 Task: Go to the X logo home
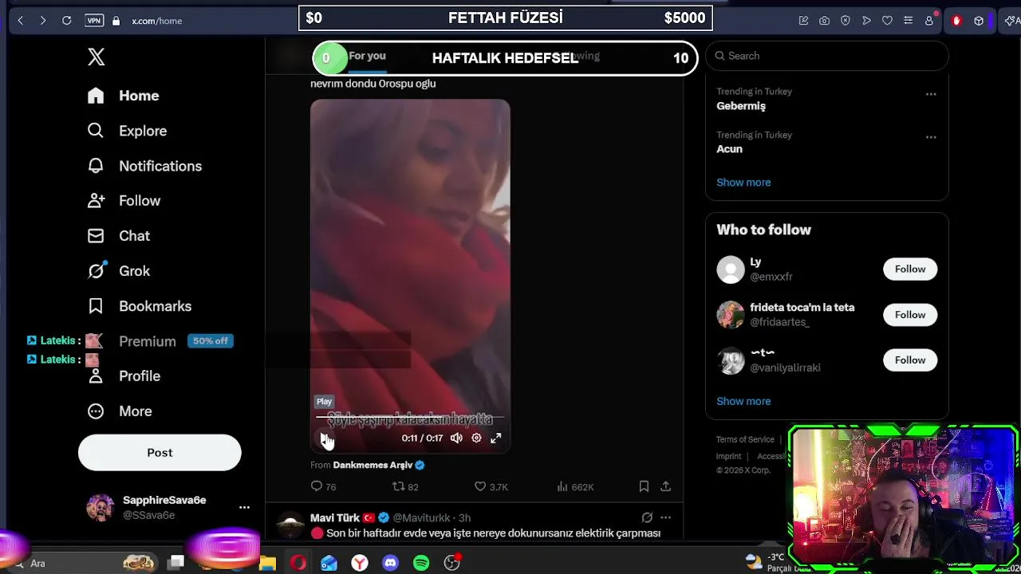coord(96,57)
